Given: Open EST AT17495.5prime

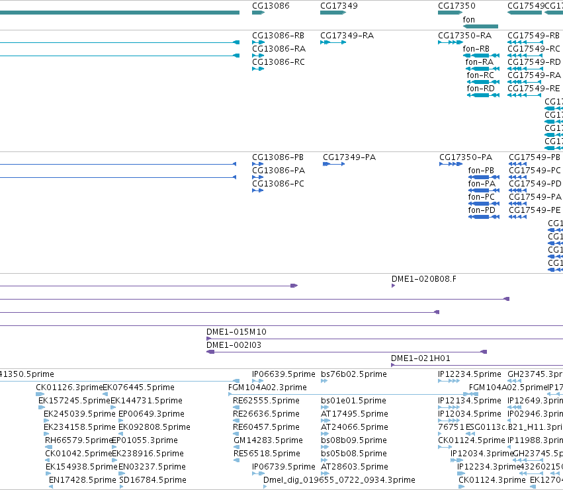Looking at the screenshot, I should point(355,414).
